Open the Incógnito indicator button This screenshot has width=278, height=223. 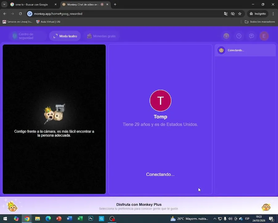click(258, 14)
